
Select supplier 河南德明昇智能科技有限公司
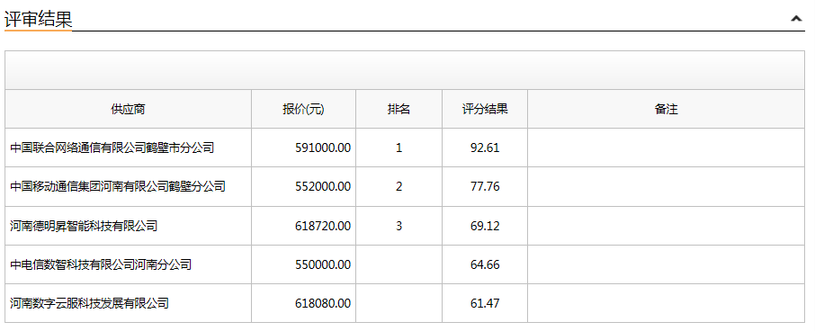point(83,226)
